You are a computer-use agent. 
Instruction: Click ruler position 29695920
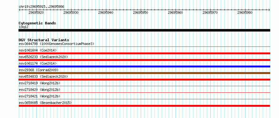(x=36, y=12)
